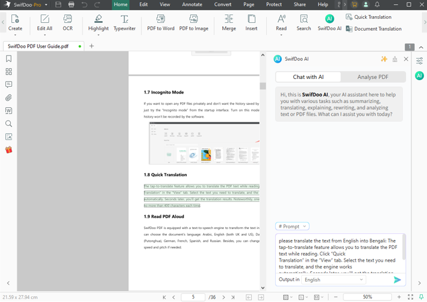Click Document Translation button
The width and height of the screenshot is (427, 302).
[373, 28]
